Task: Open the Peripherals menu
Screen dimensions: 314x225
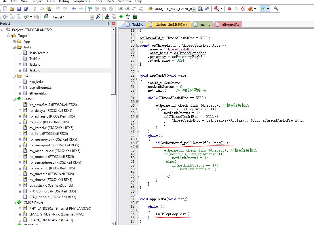Action: tap(81, 1)
